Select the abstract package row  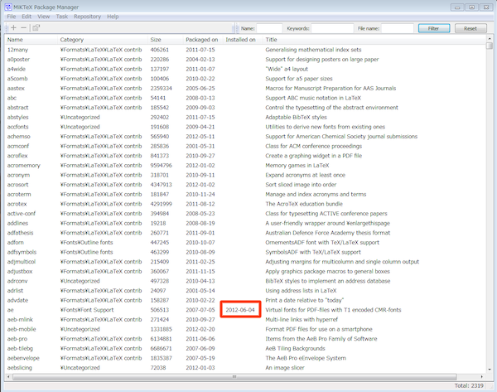tap(245, 108)
